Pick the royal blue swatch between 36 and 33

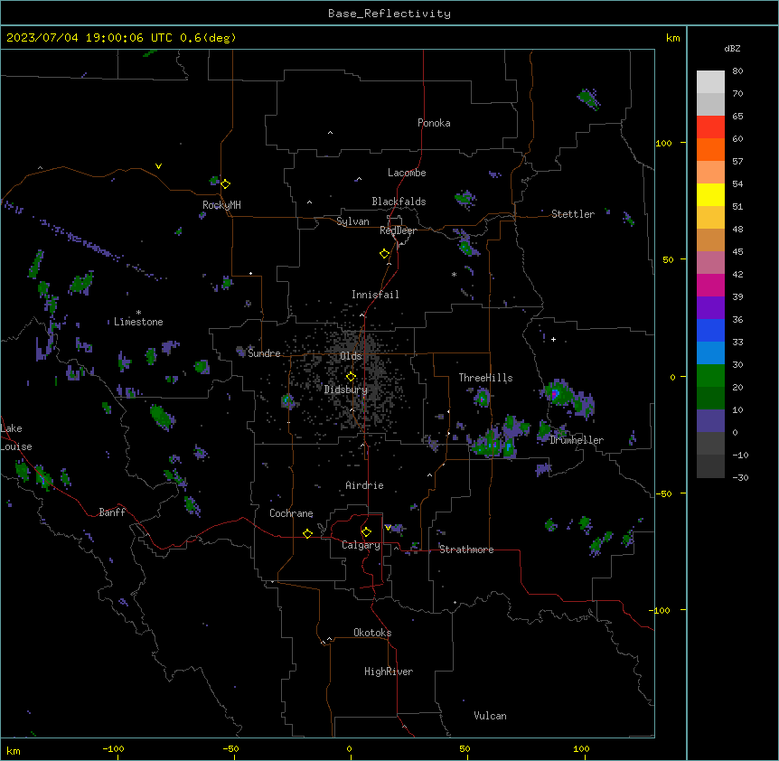pos(710,330)
